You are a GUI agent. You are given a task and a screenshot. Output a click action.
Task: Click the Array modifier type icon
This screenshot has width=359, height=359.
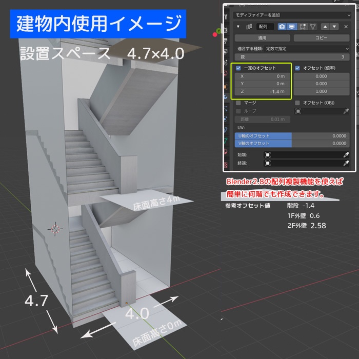(249, 27)
